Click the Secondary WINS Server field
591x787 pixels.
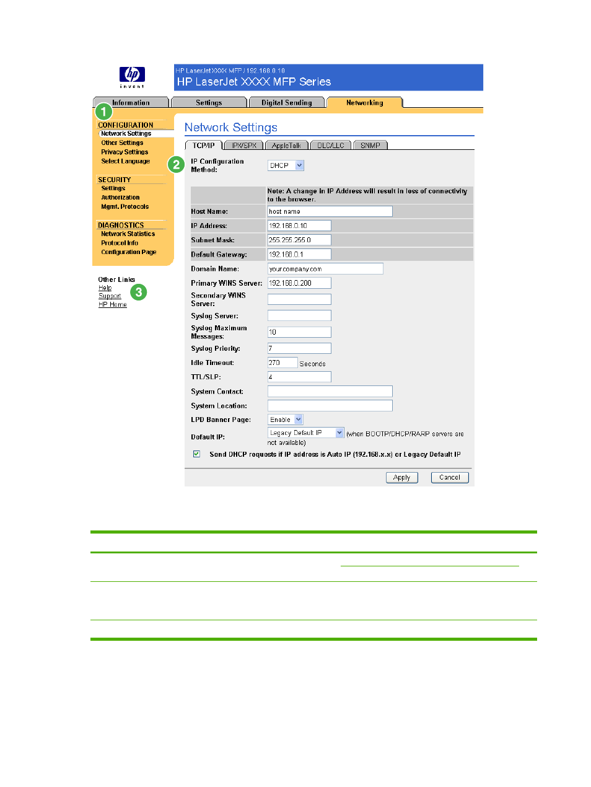click(299, 299)
